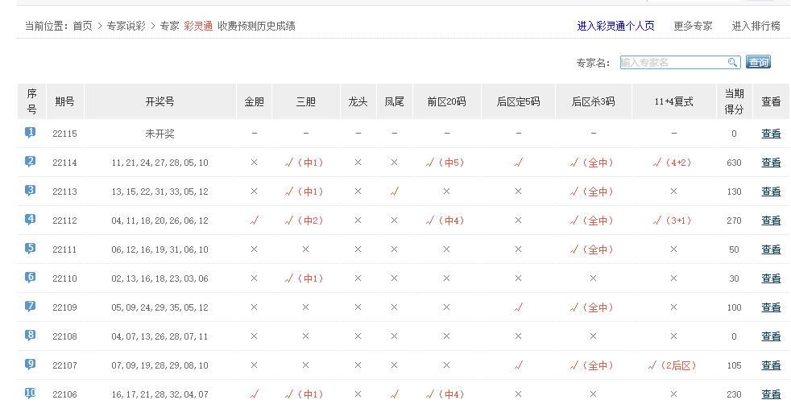Go to 进入排行榜 ranking page
This screenshot has height=404, width=791.
pos(756,26)
